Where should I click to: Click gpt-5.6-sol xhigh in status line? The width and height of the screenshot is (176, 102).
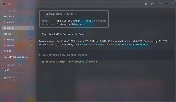(x=53, y=62)
